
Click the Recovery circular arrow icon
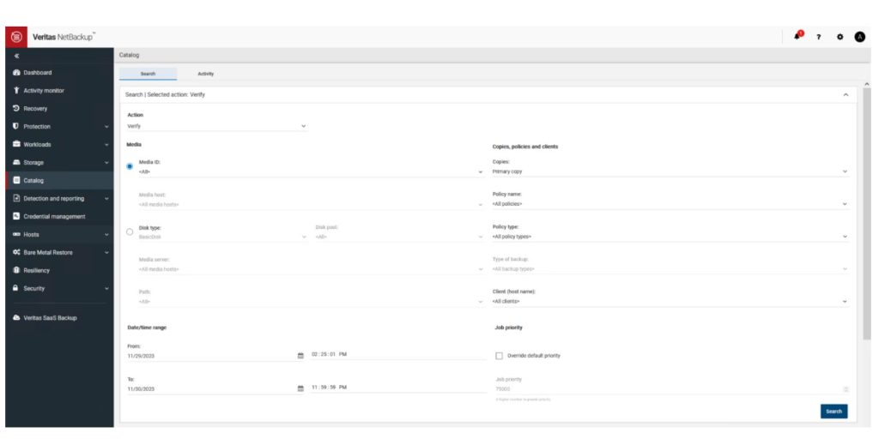16,108
